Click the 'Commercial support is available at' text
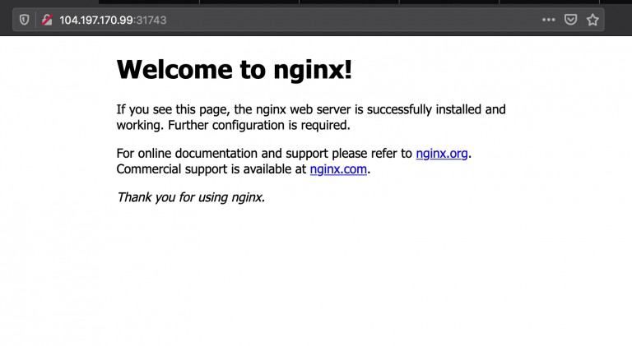 (x=211, y=169)
